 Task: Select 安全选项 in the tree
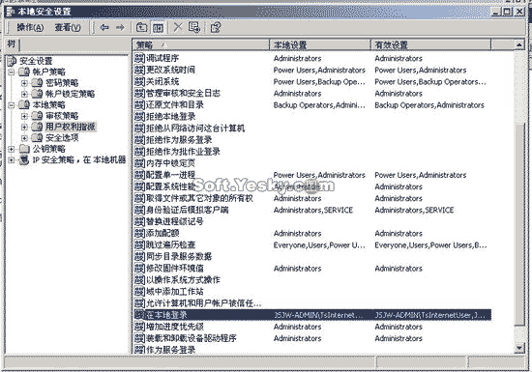click(62, 138)
